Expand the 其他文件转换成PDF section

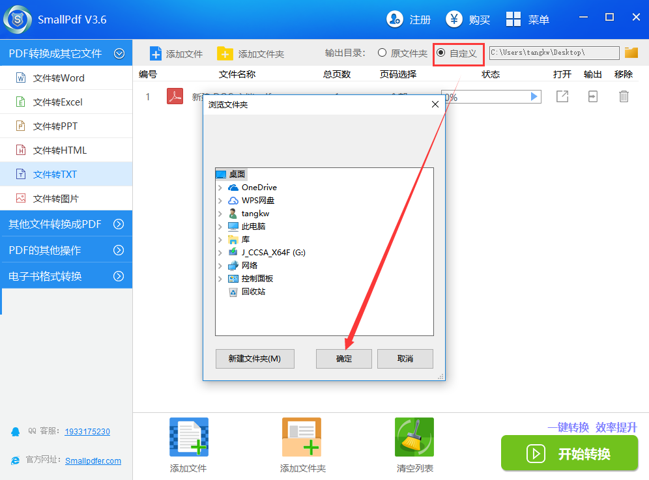point(119,224)
